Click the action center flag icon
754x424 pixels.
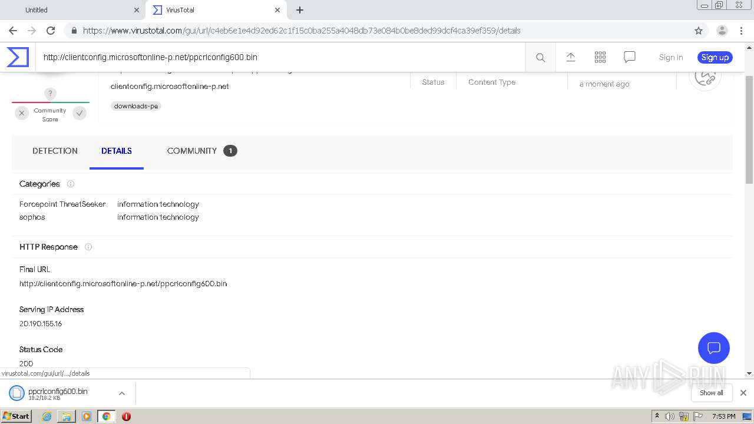click(698, 416)
